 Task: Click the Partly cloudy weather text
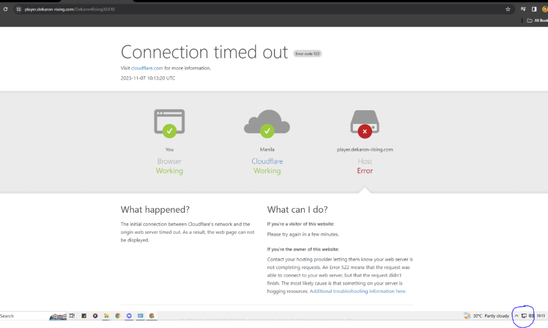496,316
